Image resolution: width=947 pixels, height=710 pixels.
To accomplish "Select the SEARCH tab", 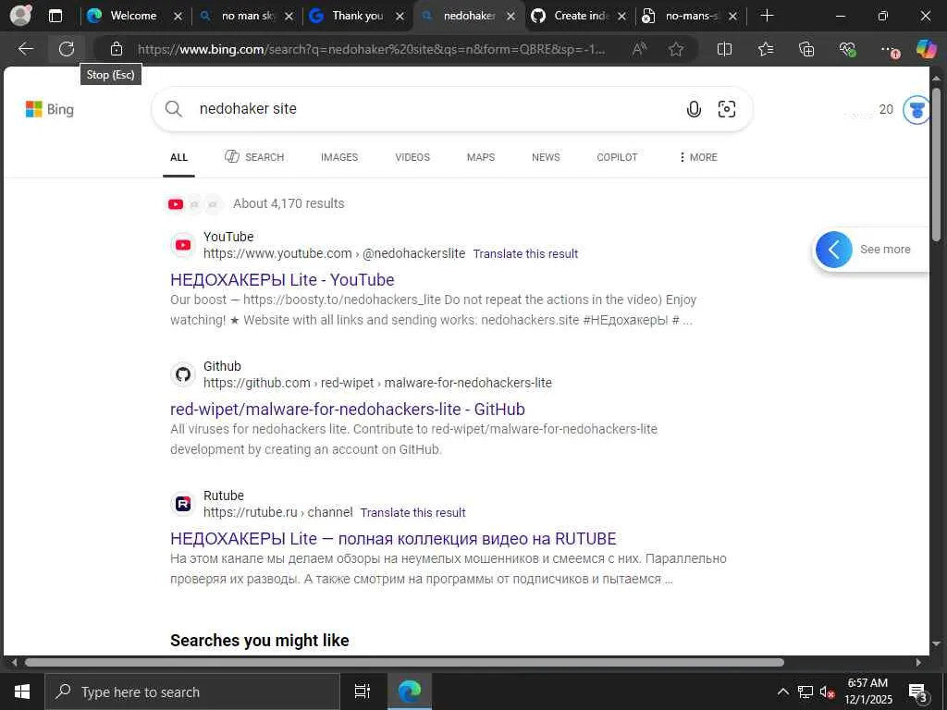I will click(x=254, y=157).
